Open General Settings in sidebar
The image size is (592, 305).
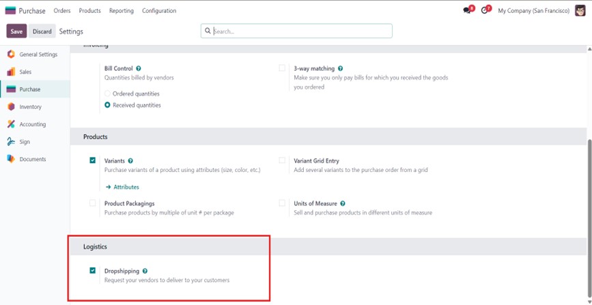point(38,55)
